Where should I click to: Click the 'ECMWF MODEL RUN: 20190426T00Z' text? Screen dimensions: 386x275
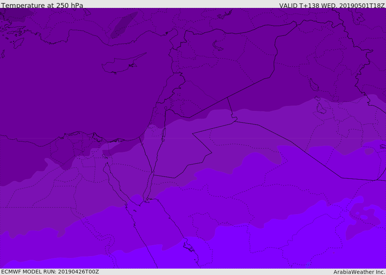click(50, 272)
